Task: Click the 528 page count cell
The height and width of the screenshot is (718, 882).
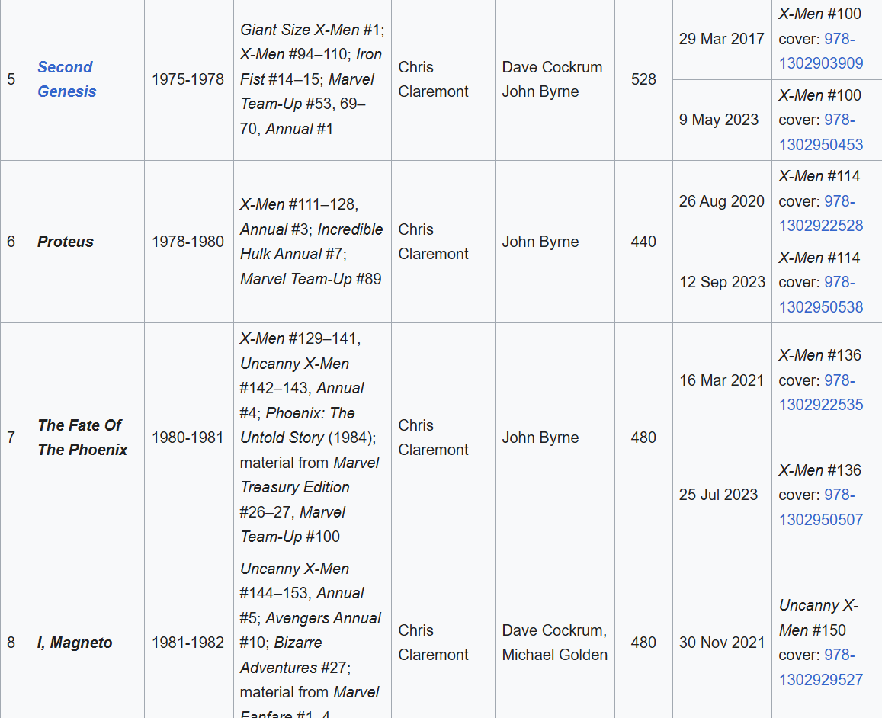Action: coord(643,79)
